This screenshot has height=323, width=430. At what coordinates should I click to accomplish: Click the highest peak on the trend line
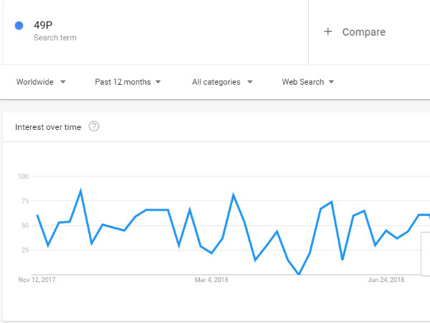pyautogui.click(x=81, y=190)
